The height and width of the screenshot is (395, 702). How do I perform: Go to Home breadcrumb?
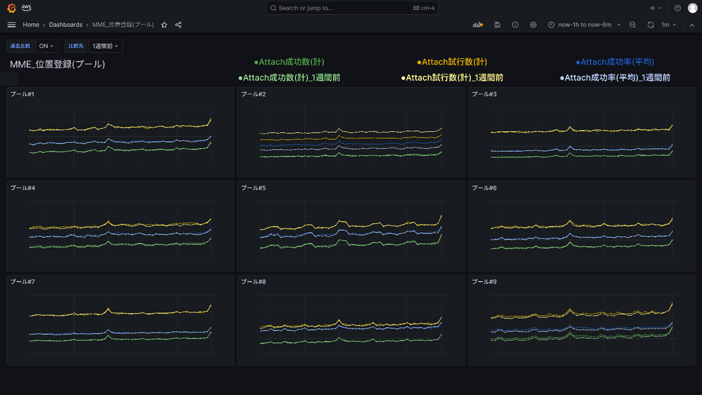tap(31, 25)
